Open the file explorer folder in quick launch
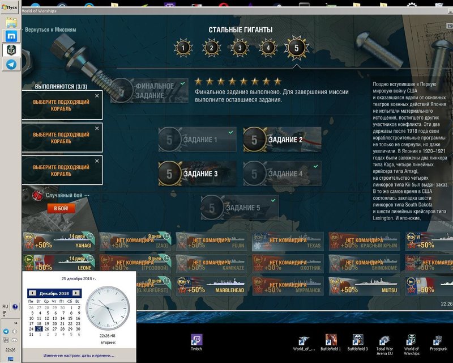The image size is (453, 363). pos(11,23)
